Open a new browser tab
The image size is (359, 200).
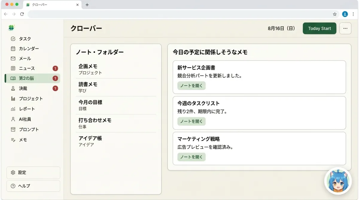coord(87,5)
